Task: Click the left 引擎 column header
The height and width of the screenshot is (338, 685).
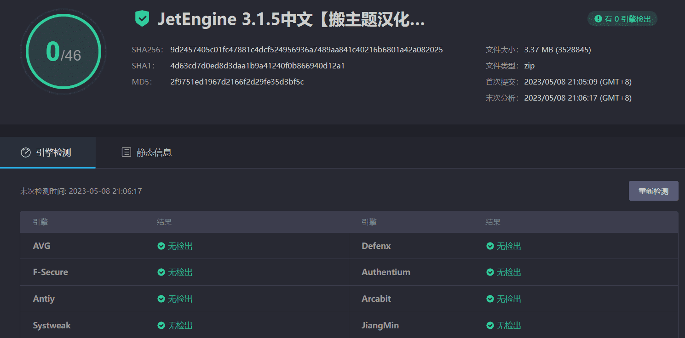Action: point(40,222)
